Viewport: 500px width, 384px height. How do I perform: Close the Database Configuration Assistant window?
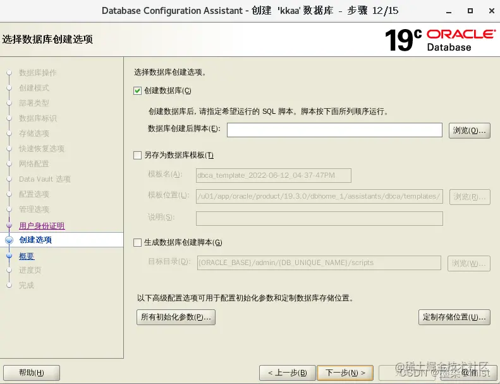492,11
